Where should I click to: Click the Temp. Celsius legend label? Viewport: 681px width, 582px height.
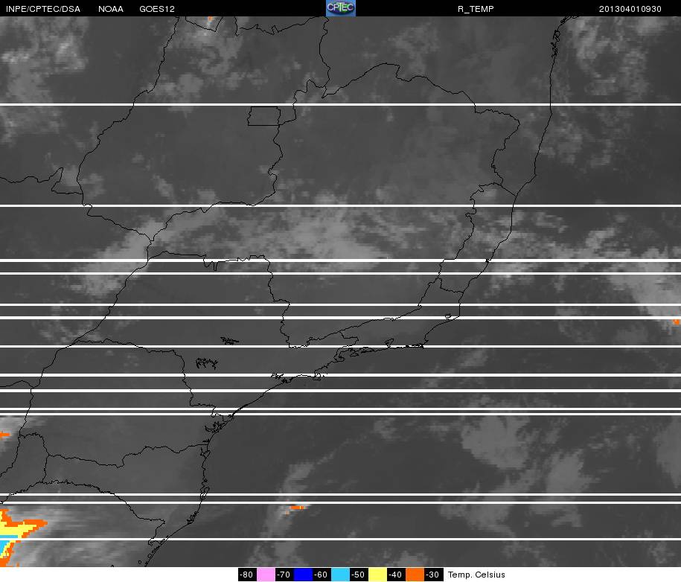pyautogui.click(x=476, y=575)
